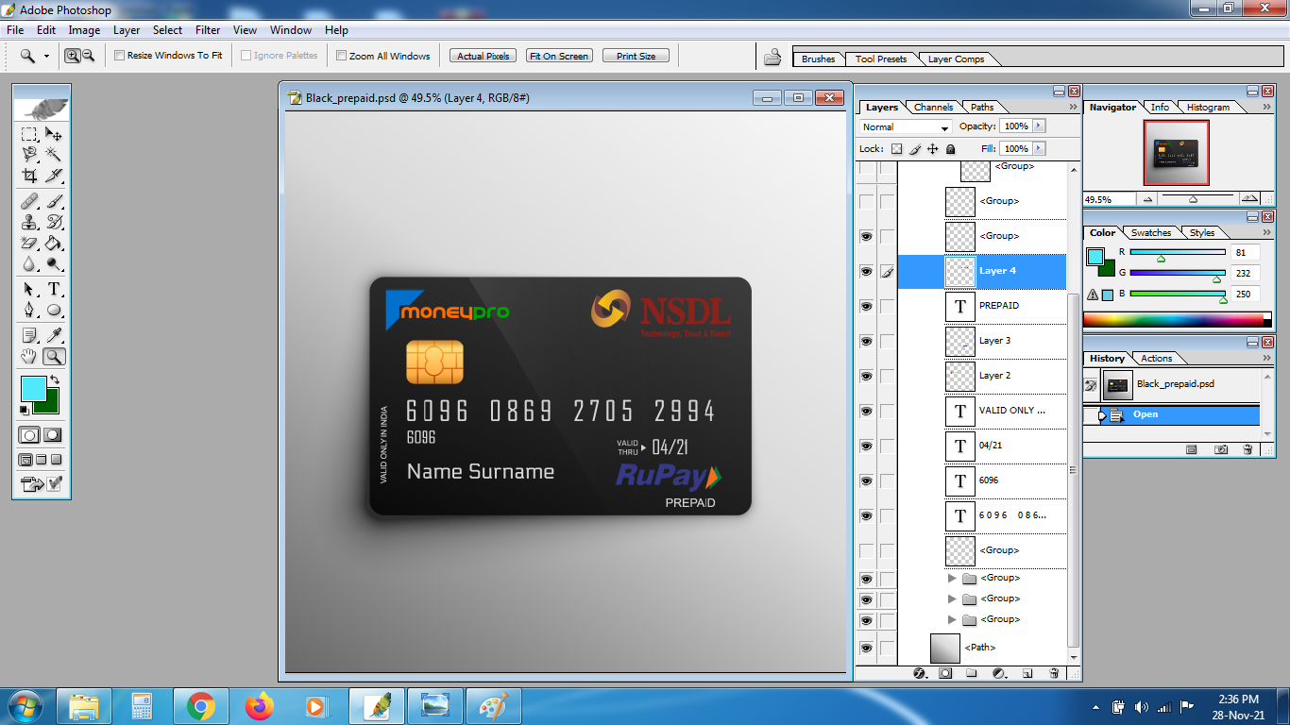Select the Rectangular Marquee tool
Viewport: 1290px width, 725px height.
click(x=29, y=135)
